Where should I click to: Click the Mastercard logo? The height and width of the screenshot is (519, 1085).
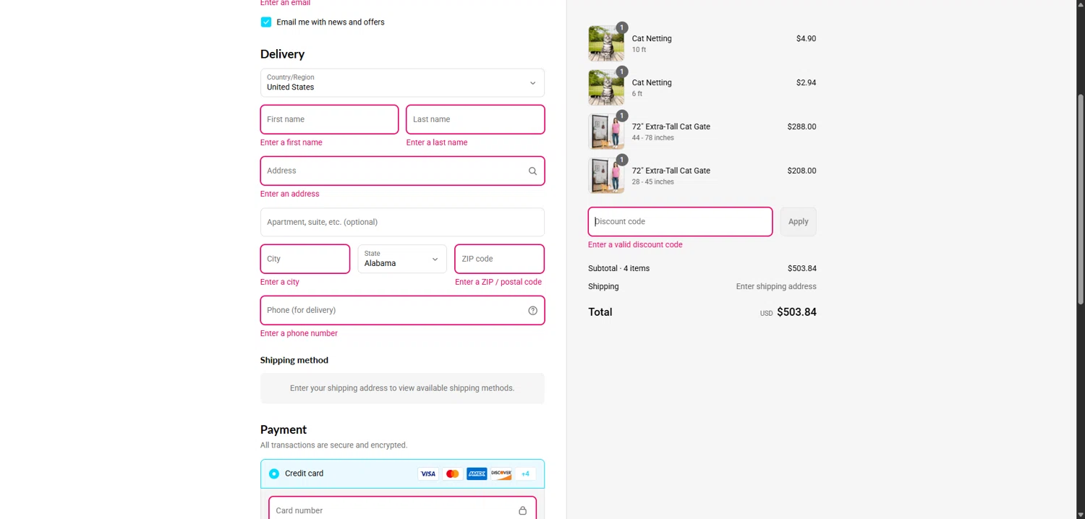tap(453, 474)
